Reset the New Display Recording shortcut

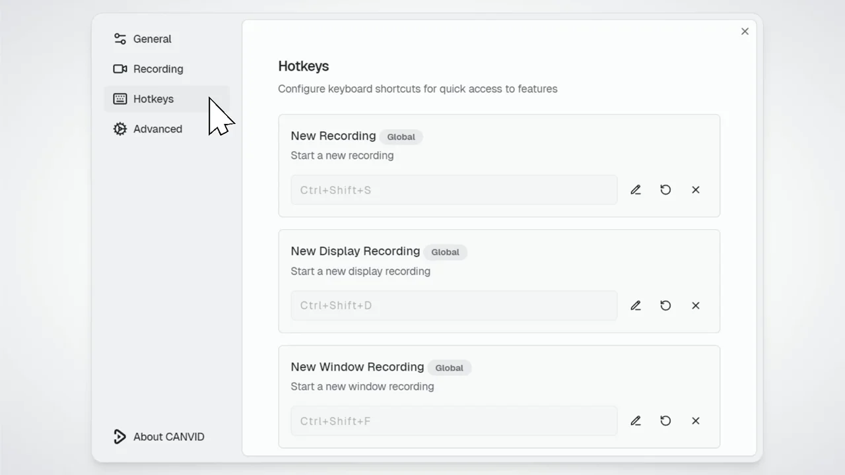[665, 305]
